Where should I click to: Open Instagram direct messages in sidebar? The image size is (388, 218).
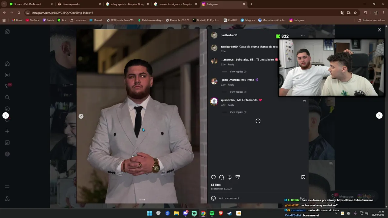[7, 86]
